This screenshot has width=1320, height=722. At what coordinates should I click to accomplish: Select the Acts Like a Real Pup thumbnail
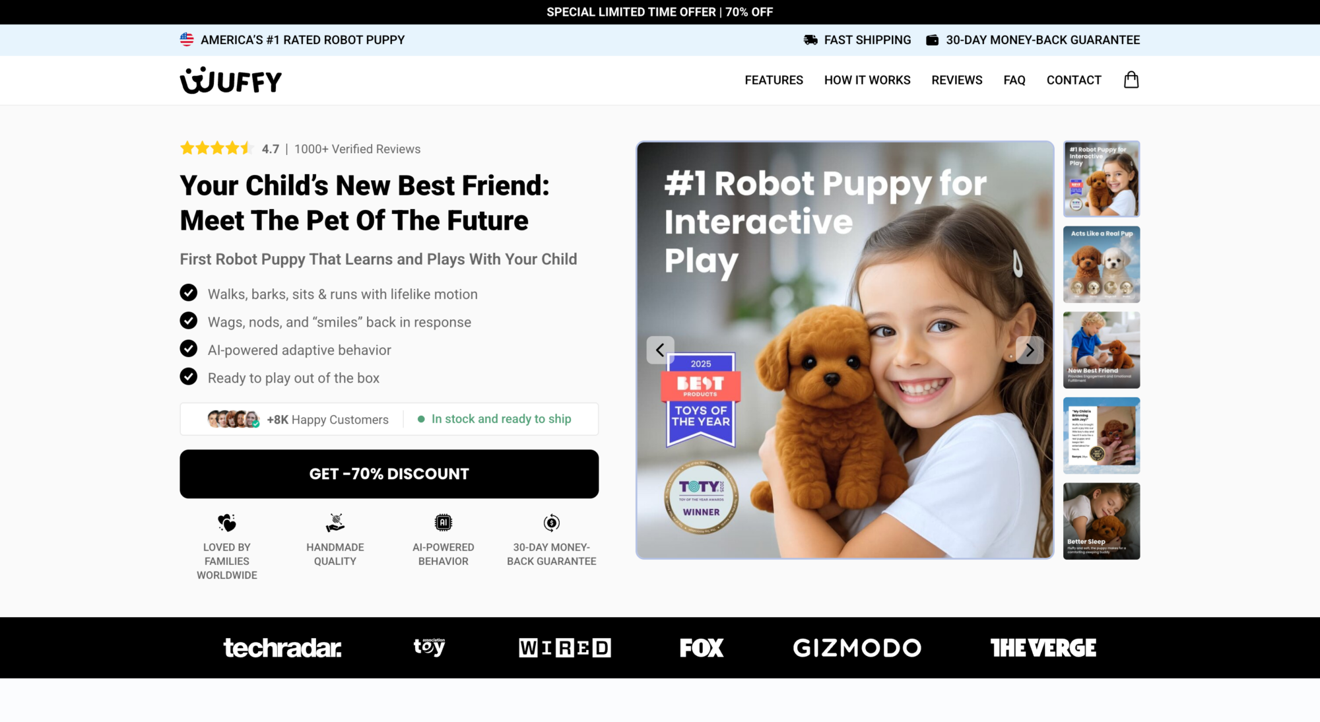click(x=1101, y=265)
